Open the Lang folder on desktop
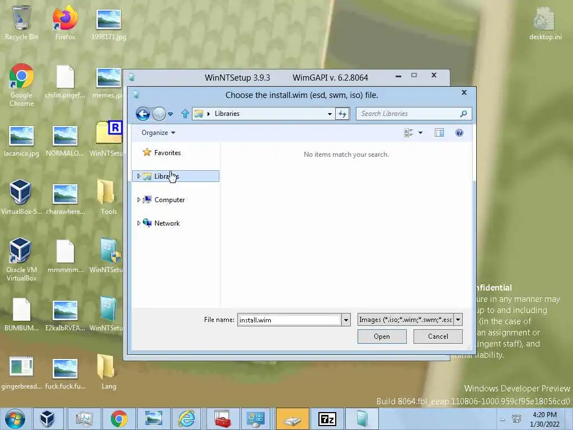573x430 pixels. click(x=109, y=372)
